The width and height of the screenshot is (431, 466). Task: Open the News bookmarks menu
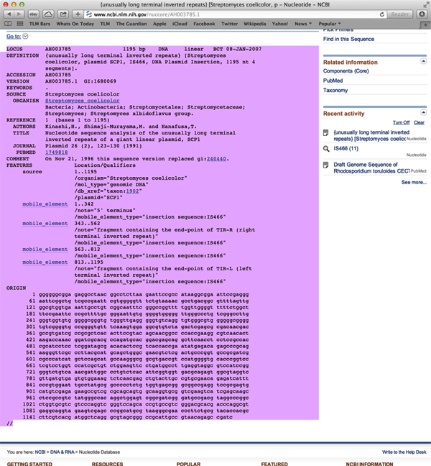coord(304,24)
